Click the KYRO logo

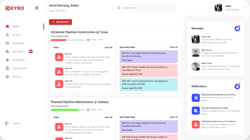coord(15,8)
